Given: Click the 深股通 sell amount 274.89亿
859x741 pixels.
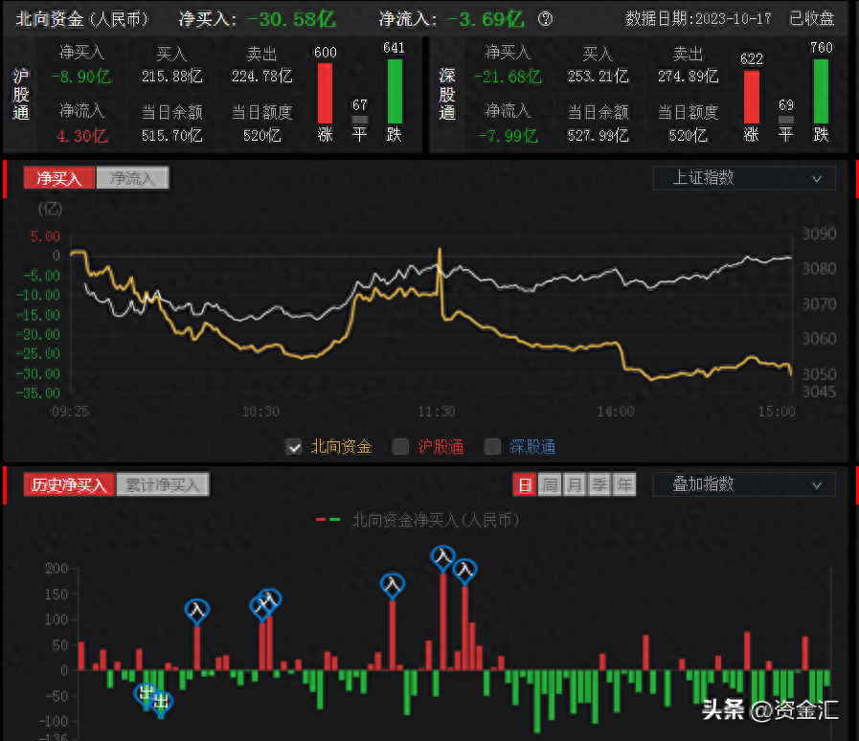Looking at the screenshot, I should 689,77.
